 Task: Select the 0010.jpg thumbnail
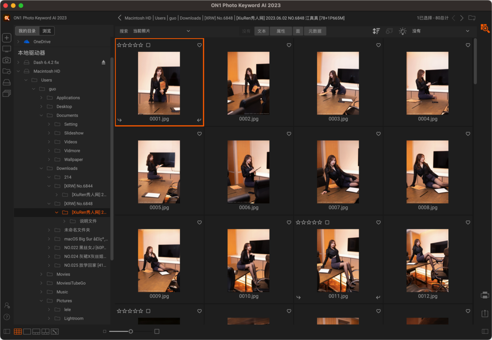tap(249, 260)
